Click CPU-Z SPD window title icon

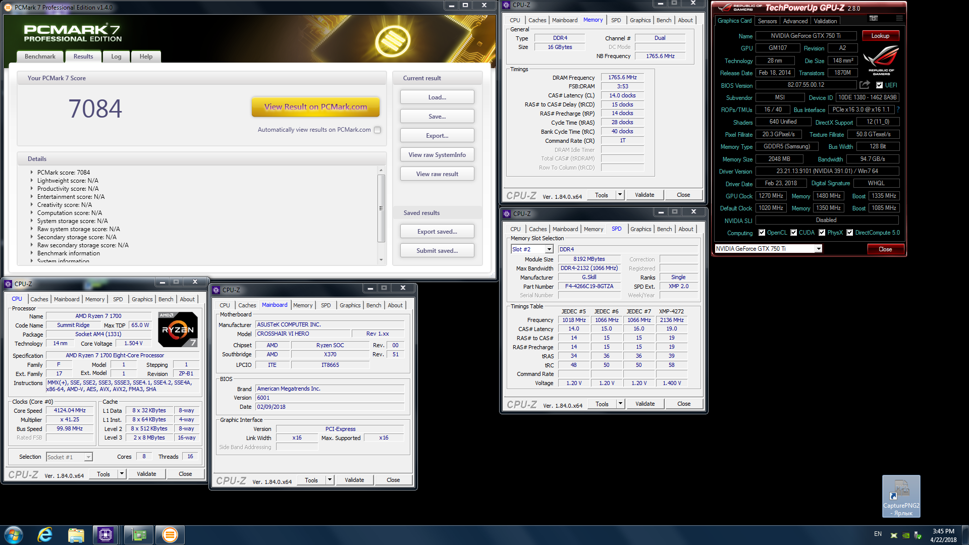click(x=507, y=214)
